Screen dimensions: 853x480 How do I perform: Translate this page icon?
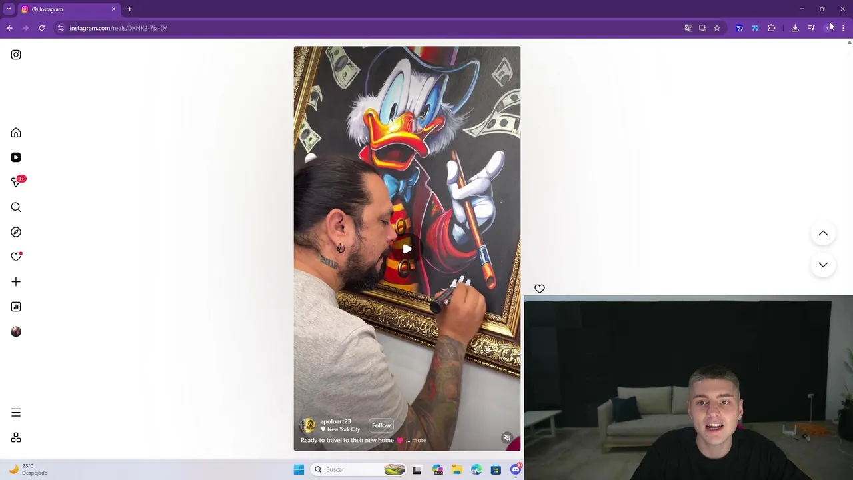688,28
